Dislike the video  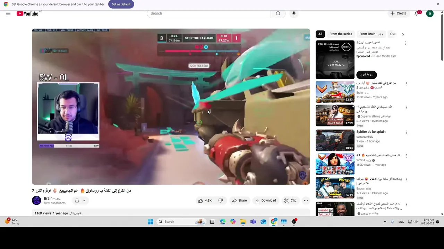pyautogui.click(x=221, y=201)
